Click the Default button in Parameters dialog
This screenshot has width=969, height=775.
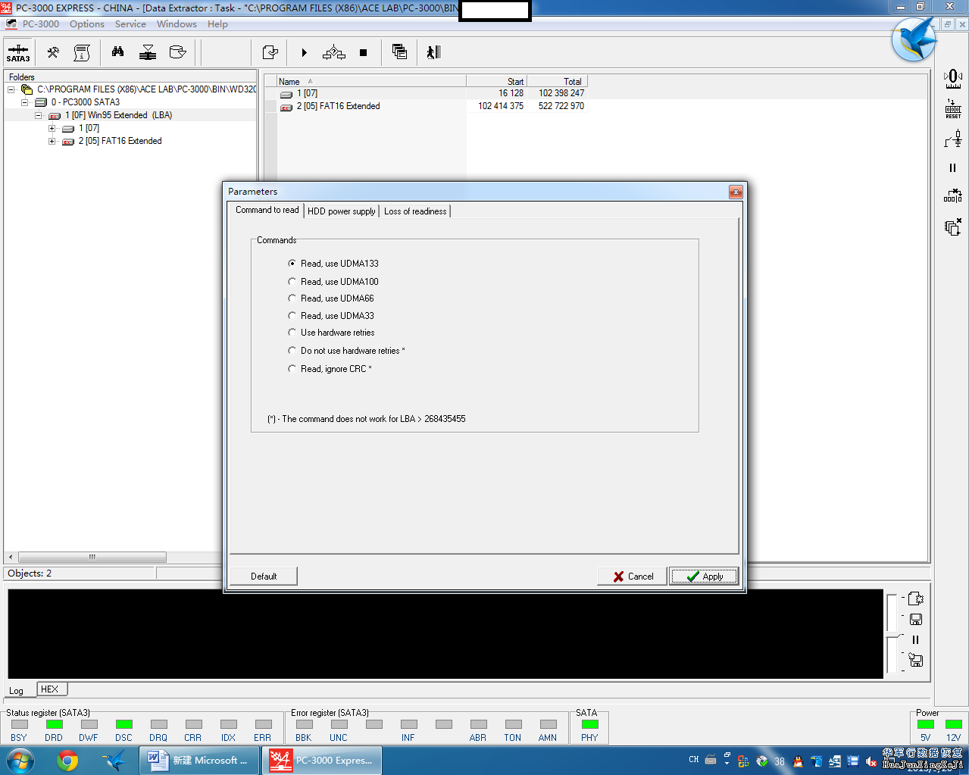(x=263, y=577)
